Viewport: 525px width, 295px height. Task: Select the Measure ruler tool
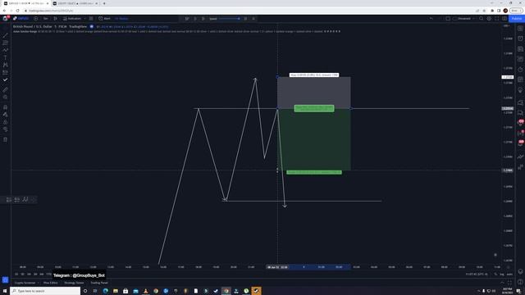tap(6, 89)
